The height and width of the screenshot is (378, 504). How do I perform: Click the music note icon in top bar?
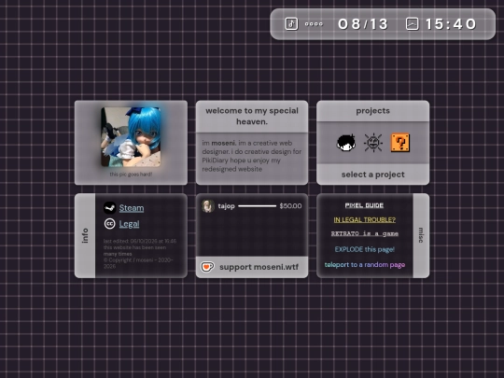pyautogui.click(x=291, y=24)
